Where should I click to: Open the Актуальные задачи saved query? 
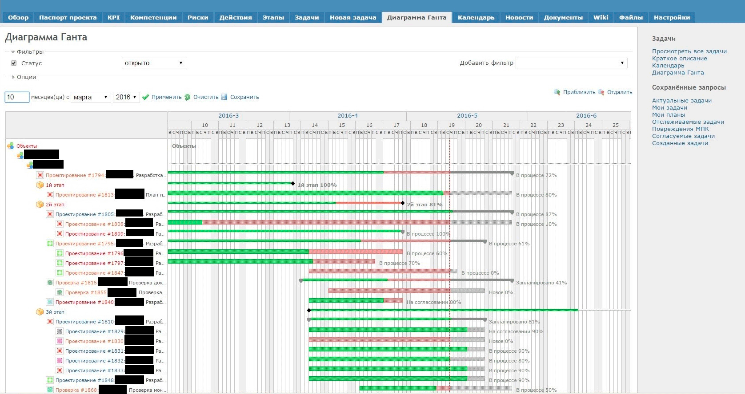pyautogui.click(x=682, y=101)
